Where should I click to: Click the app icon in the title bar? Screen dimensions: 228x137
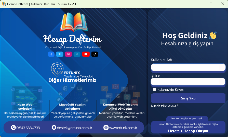pyautogui.click(x=4, y=4)
